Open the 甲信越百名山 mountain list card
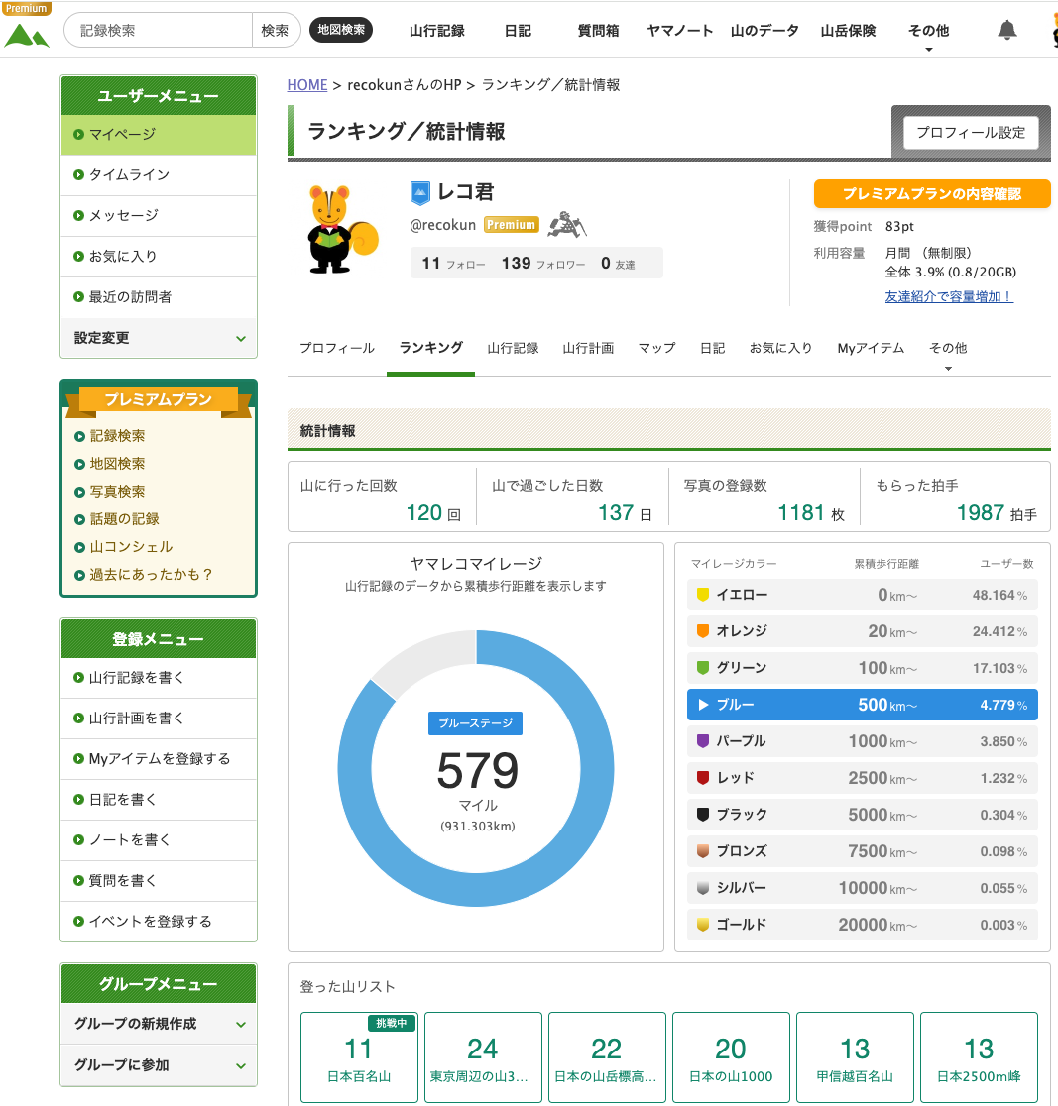The width and height of the screenshot is (1058, 1106). click(855, 1056)
